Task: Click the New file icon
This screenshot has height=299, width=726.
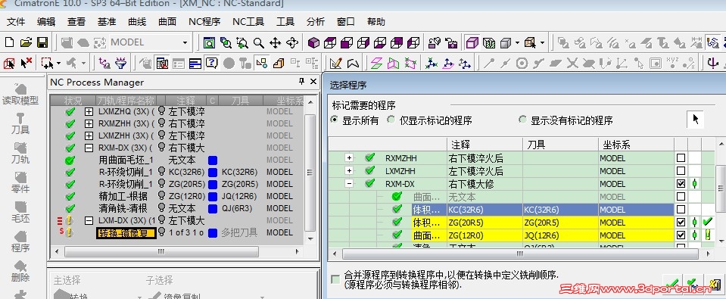Action: coord(9,42)
